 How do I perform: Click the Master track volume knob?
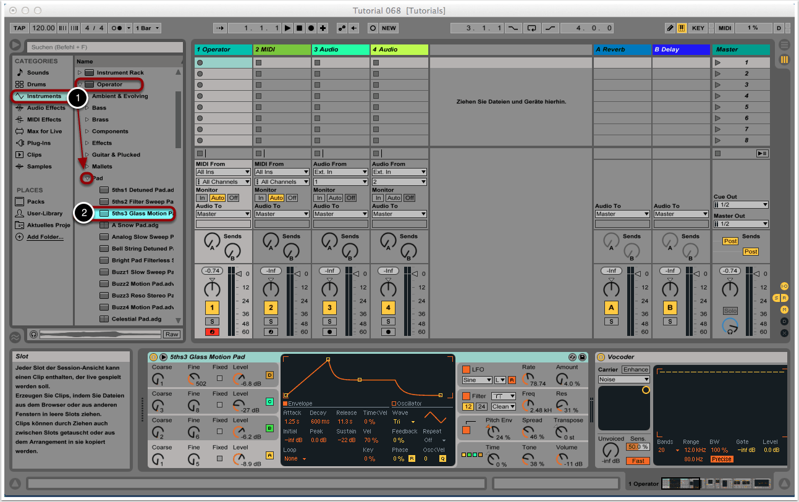click(730, 289)
